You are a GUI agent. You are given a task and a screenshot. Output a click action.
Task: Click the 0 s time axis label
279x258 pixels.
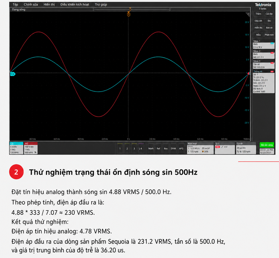point(128,139)
